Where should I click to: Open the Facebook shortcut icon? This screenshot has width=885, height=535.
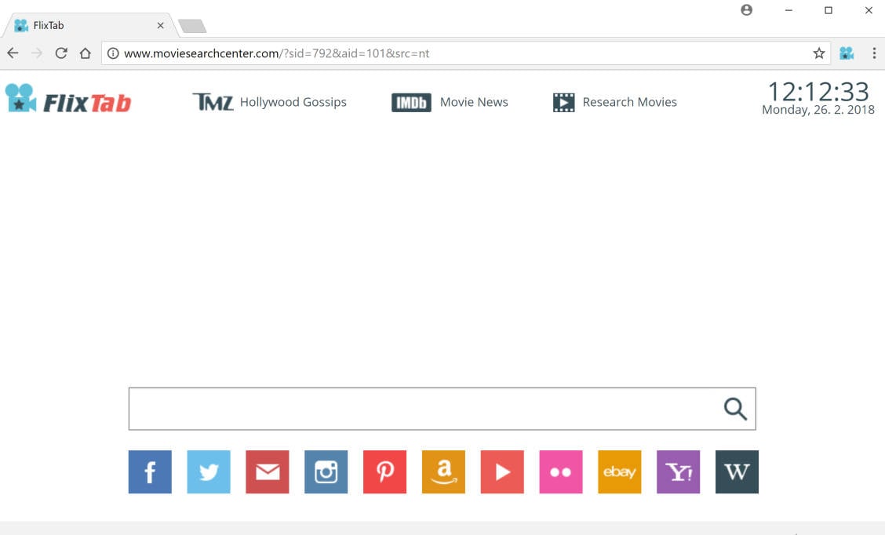tap(149, 471)
